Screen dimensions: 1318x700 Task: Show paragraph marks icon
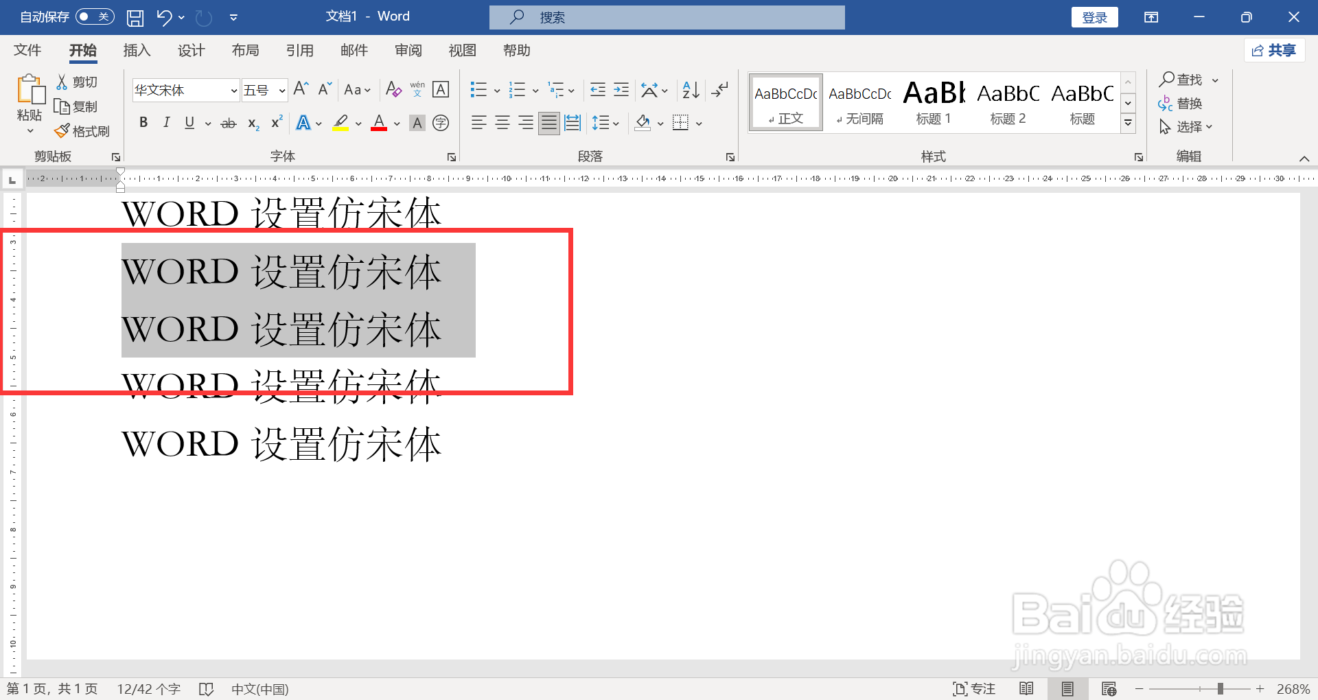pyautogui.click(x=720, y=89)
